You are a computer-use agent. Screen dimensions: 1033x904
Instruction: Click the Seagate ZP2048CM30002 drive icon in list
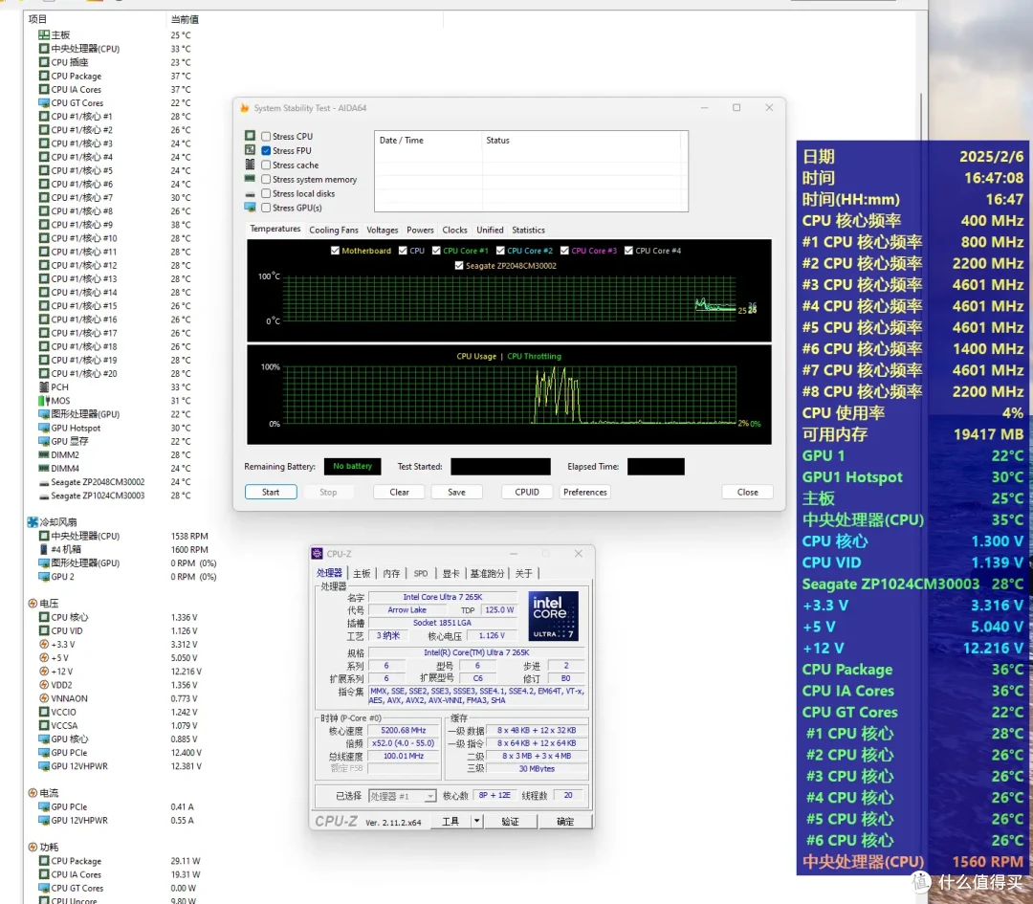[43, 482]
